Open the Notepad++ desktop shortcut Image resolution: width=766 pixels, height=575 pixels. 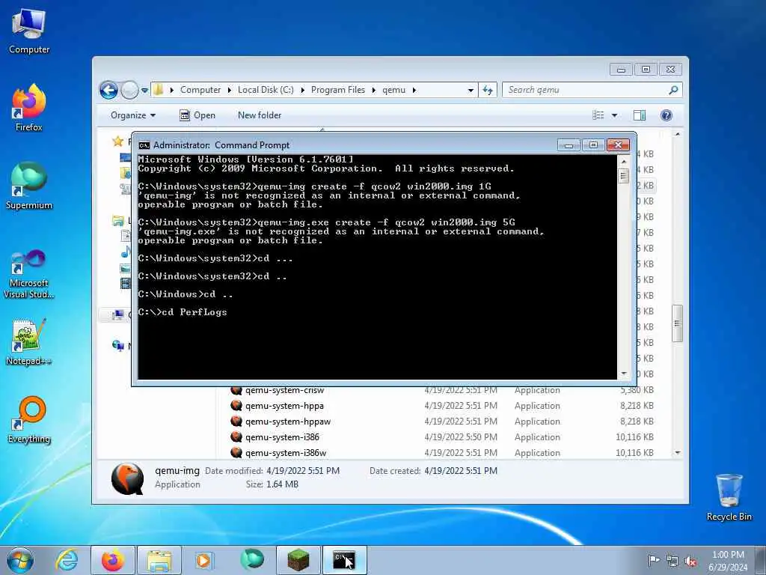pos(29,342)
